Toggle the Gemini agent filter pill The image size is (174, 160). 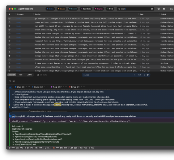click(x=73, y=9)
